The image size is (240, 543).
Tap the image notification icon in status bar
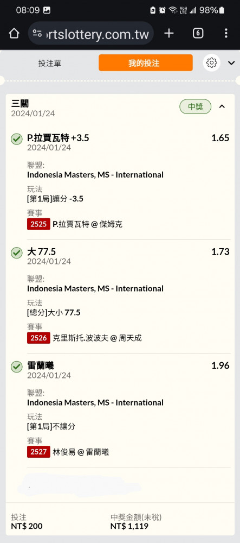point(47,10)
